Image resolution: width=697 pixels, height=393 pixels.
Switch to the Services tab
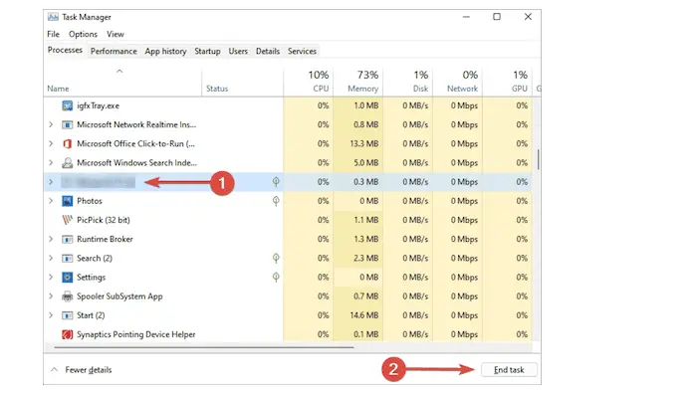pyautogui.click(x=302, y=51)
